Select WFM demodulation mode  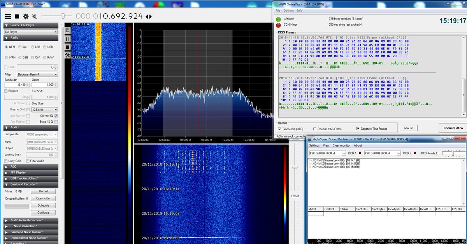[10, 57]
